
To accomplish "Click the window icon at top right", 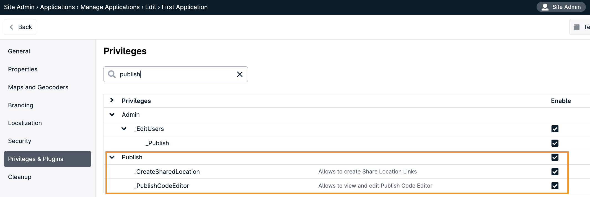I will point(576,27).
